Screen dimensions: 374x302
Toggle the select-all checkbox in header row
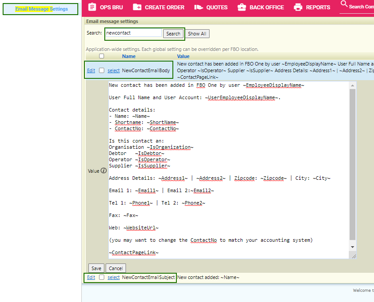point(102,56)
